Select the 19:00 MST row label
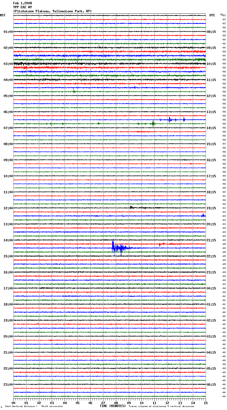 coord(8,320)
